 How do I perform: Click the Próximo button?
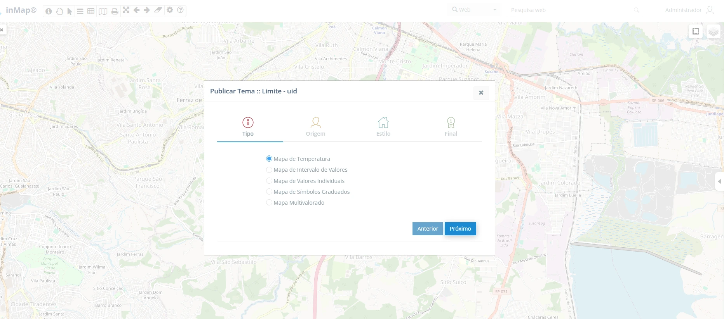click(460, 229)
